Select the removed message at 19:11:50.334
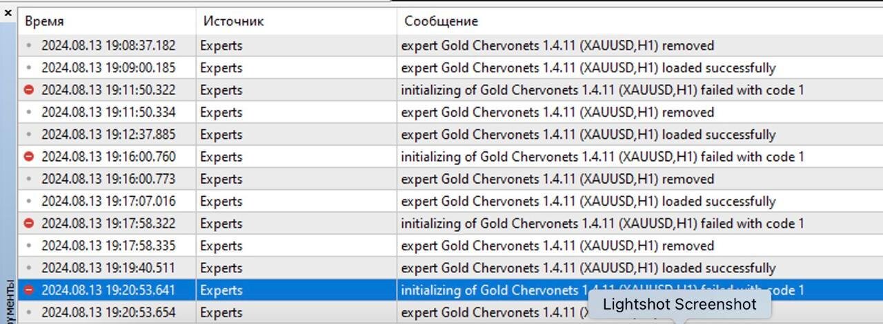883x324 pixels. 557,112
